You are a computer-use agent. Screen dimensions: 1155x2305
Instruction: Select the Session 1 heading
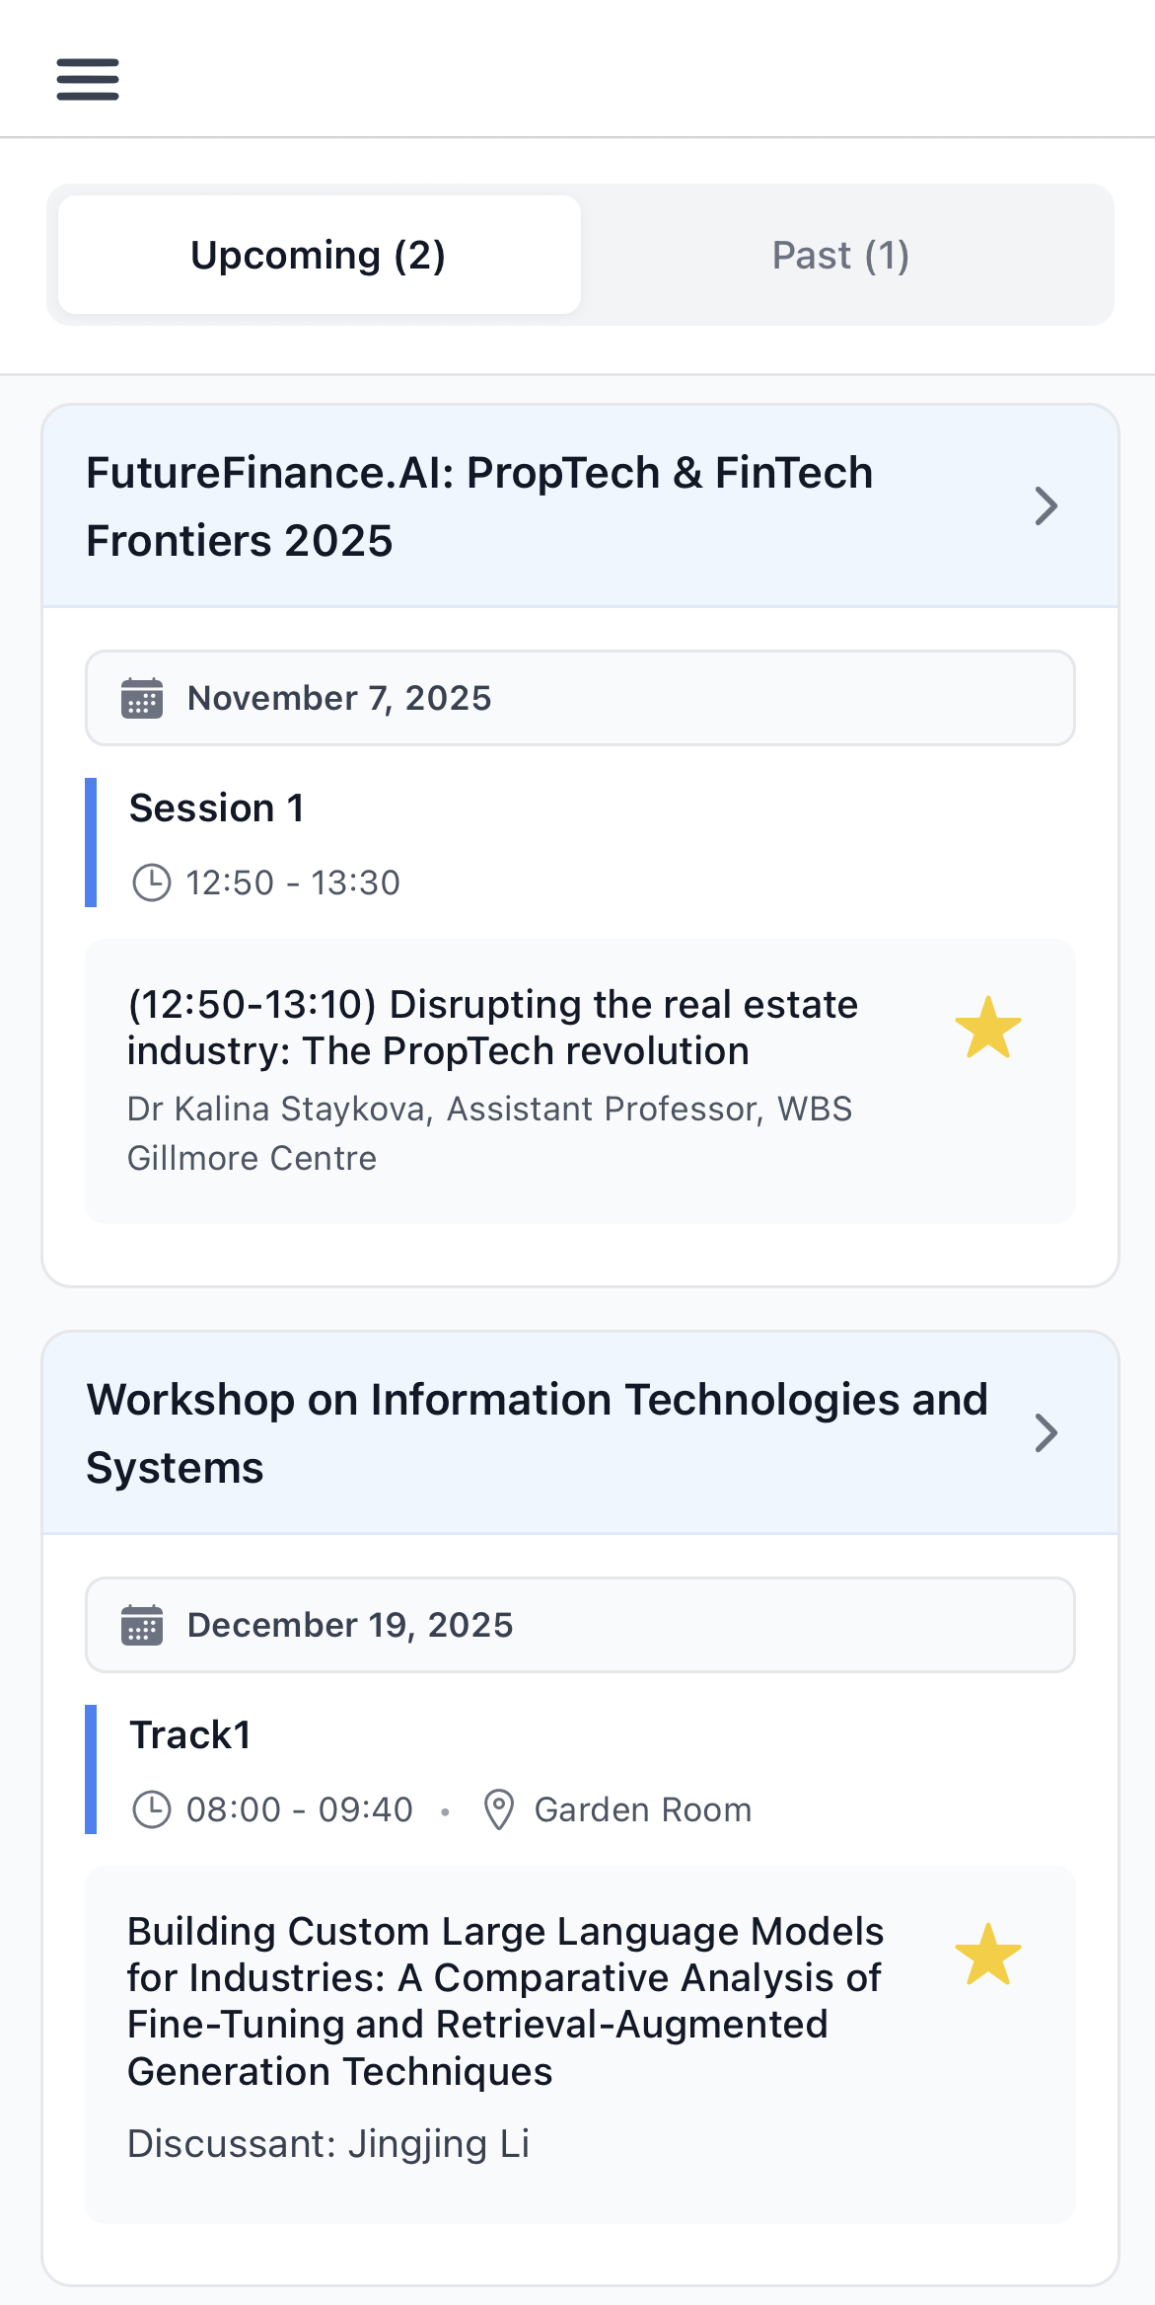[217, 808]
